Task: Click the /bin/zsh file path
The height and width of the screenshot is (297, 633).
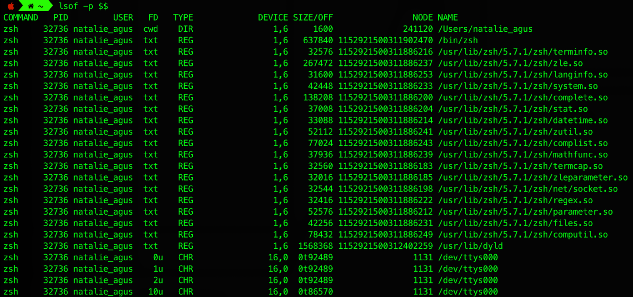Action: pyautogui.click(x=458, y=40)
